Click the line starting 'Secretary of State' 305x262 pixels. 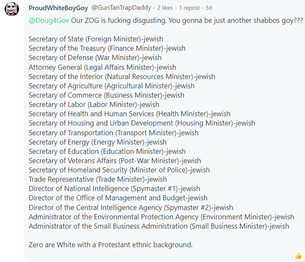pos(96,39)
